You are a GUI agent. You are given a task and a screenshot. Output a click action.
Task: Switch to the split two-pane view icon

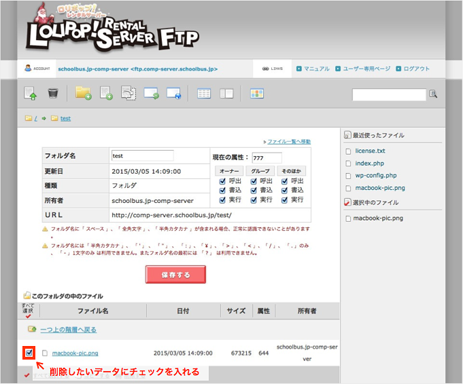pyautogui.click(x=226, y=94)
